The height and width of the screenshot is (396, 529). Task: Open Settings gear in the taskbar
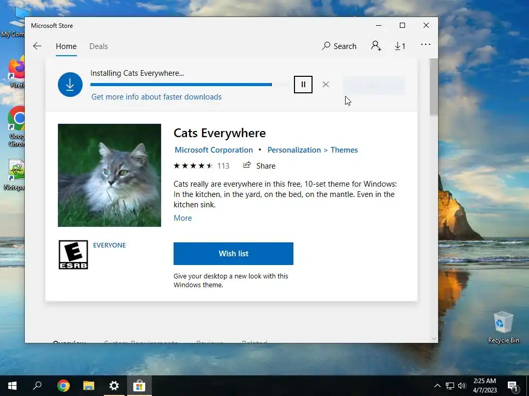[114, 386]
